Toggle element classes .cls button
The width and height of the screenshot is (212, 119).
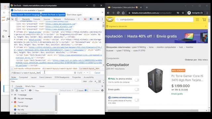[90, 82]
